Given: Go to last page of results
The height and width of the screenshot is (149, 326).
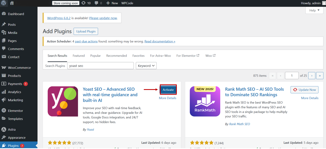Looking at the screenshot, I should tap(320, 75).
